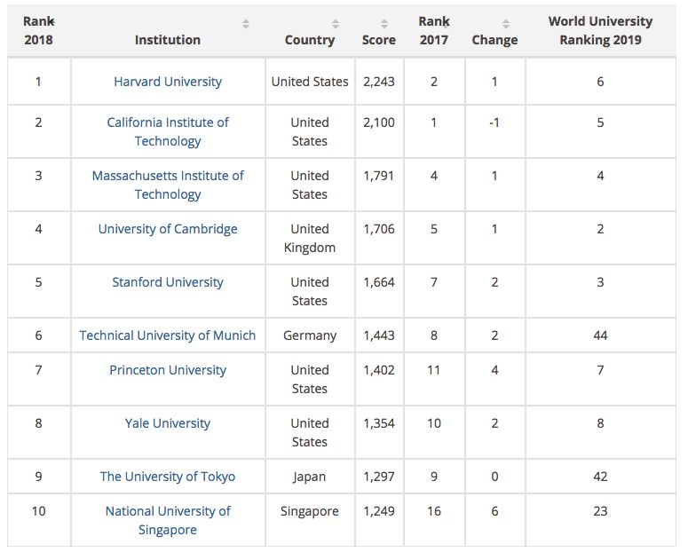Open the Harvard University link

[168, 82]
